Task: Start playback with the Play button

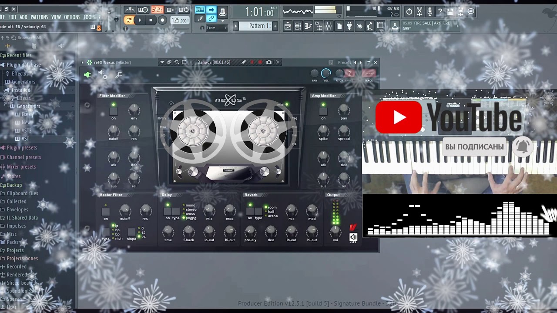Action: (x=140, y=20)
